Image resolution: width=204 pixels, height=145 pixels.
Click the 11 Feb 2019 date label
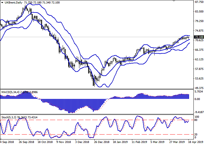[x=139, y=142]
